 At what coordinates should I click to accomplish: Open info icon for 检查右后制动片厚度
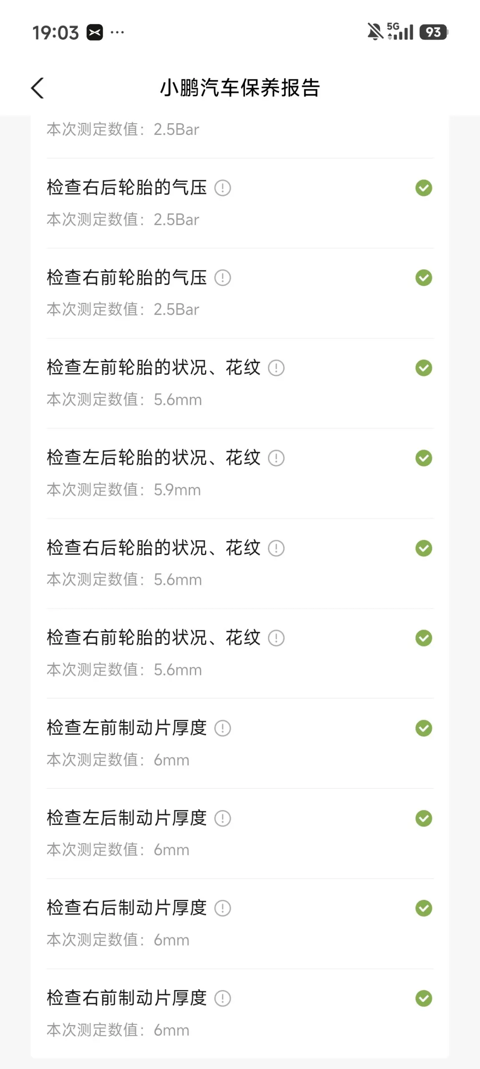(222, 908)
